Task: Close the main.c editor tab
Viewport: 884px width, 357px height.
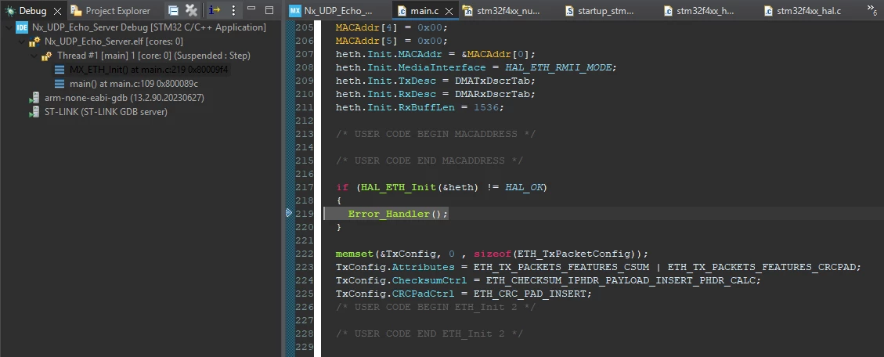Action: 449,11
